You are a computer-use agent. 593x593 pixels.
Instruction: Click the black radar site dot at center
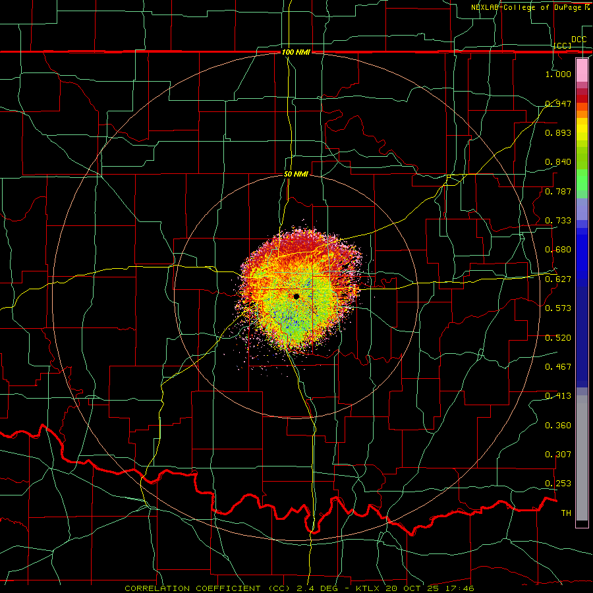coord(296,296)
